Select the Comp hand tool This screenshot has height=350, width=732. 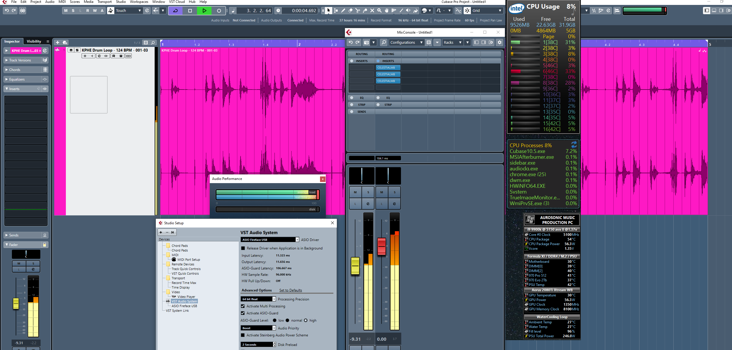[x=386, y=11]
